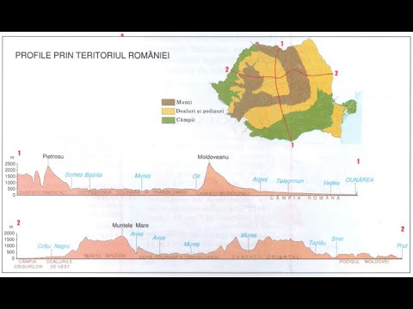Select the Muntele Mare label
Image resolution: width=413 pixels, height=309 pixels.
click(x=131, y=226)
